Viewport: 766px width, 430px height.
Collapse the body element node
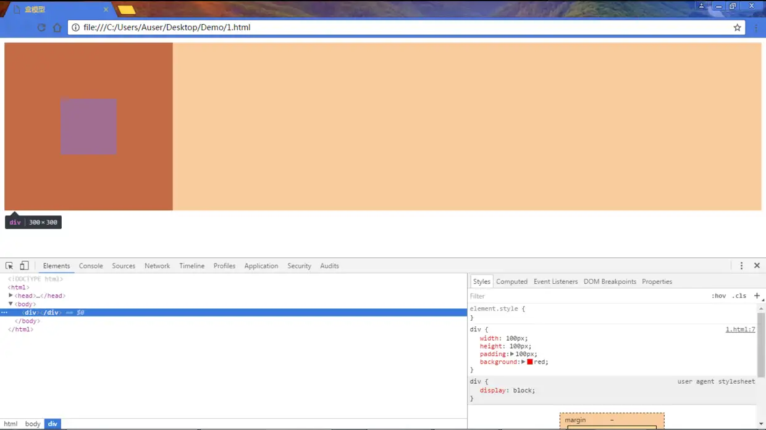tap(11, 304)
